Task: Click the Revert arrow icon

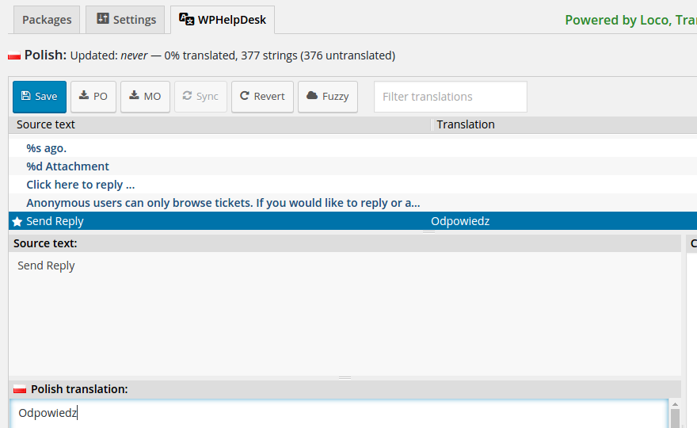Action: (x=245, y=96)
